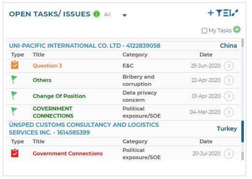Open the Others issue title

[42, 80]
